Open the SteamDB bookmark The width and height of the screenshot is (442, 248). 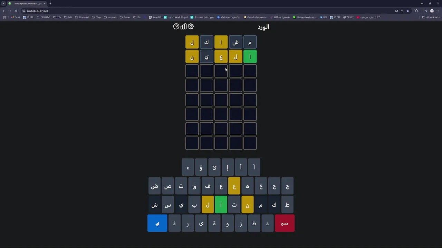pos(155,17)
